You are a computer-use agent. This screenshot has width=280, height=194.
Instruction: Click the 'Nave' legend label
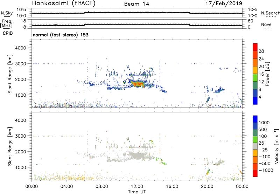click(266, 24)
